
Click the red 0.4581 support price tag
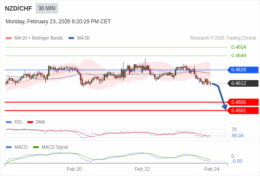click(x=243, y=110)
